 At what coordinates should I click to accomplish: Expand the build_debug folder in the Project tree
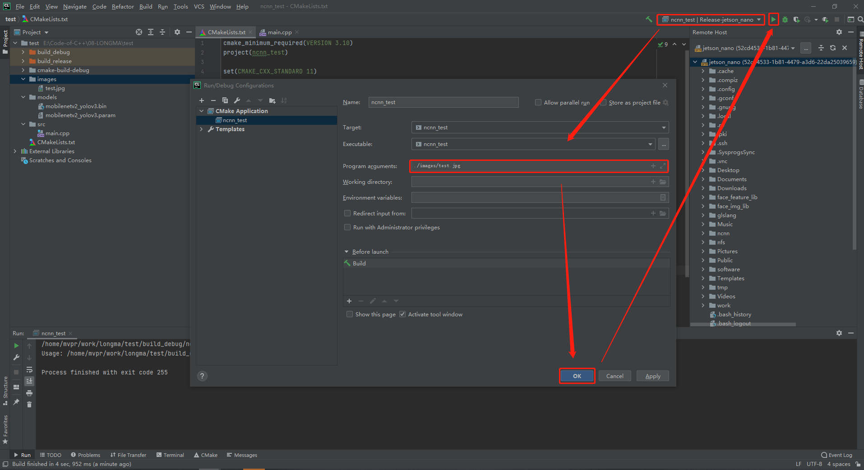pyautogui.click(x=23, y=52)
